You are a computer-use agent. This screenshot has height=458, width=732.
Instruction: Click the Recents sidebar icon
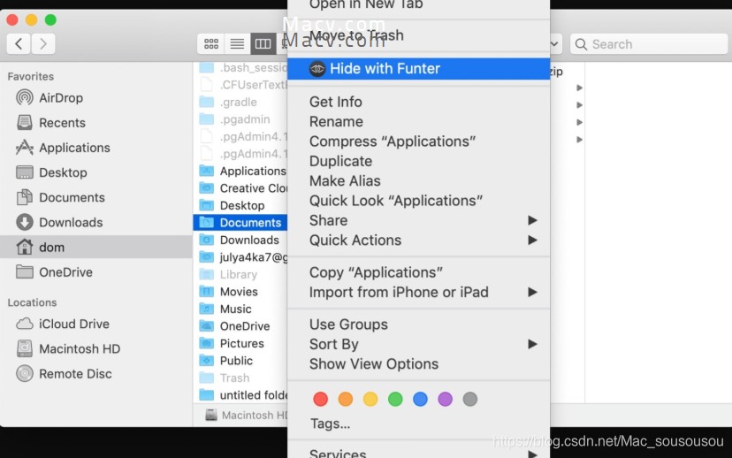point(24,123)
